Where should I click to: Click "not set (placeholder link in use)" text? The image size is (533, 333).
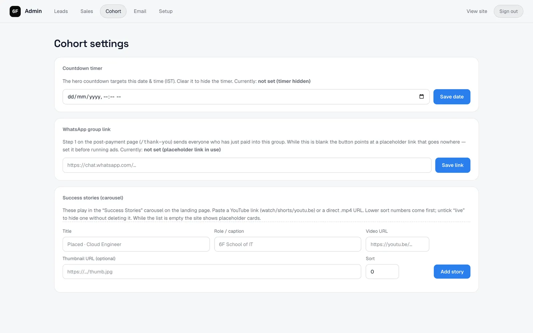point(182,150)
